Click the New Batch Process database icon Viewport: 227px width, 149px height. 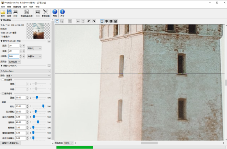(27, 12)
